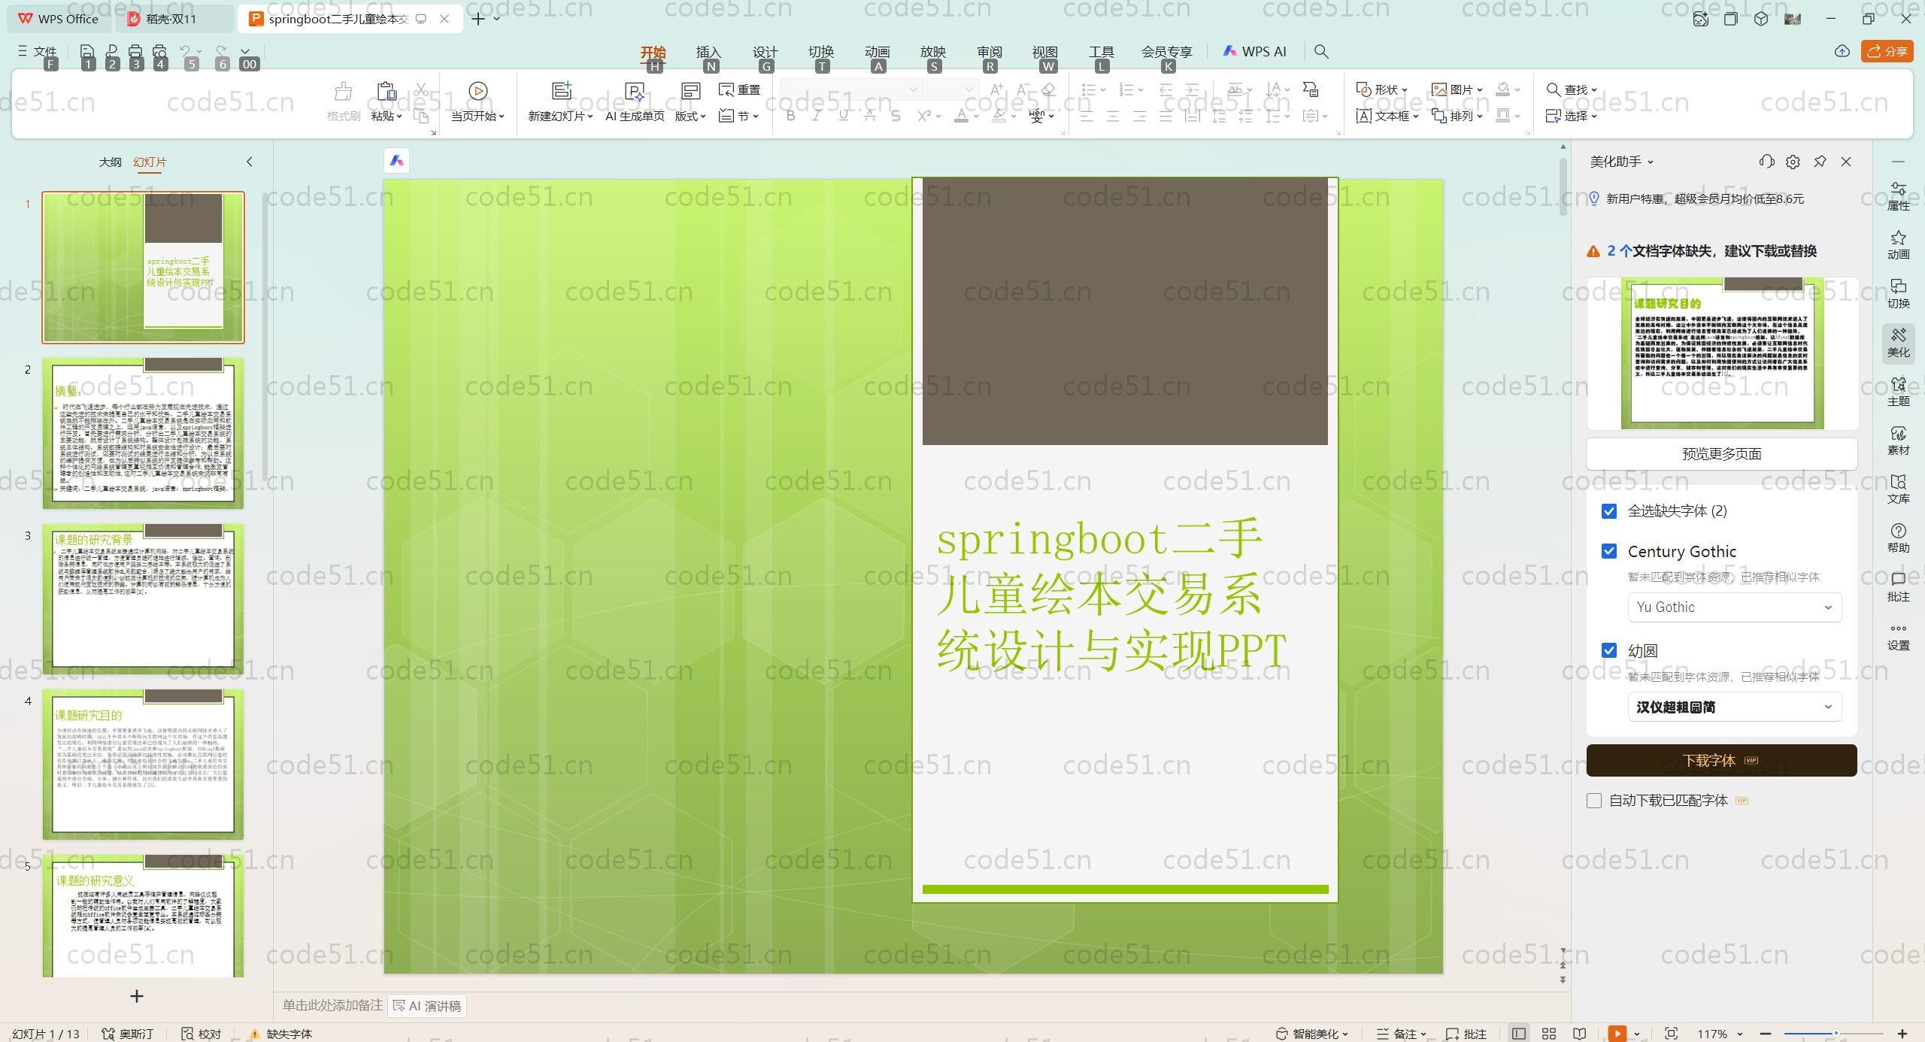Open the Layout dropdown

pos(690,116)
